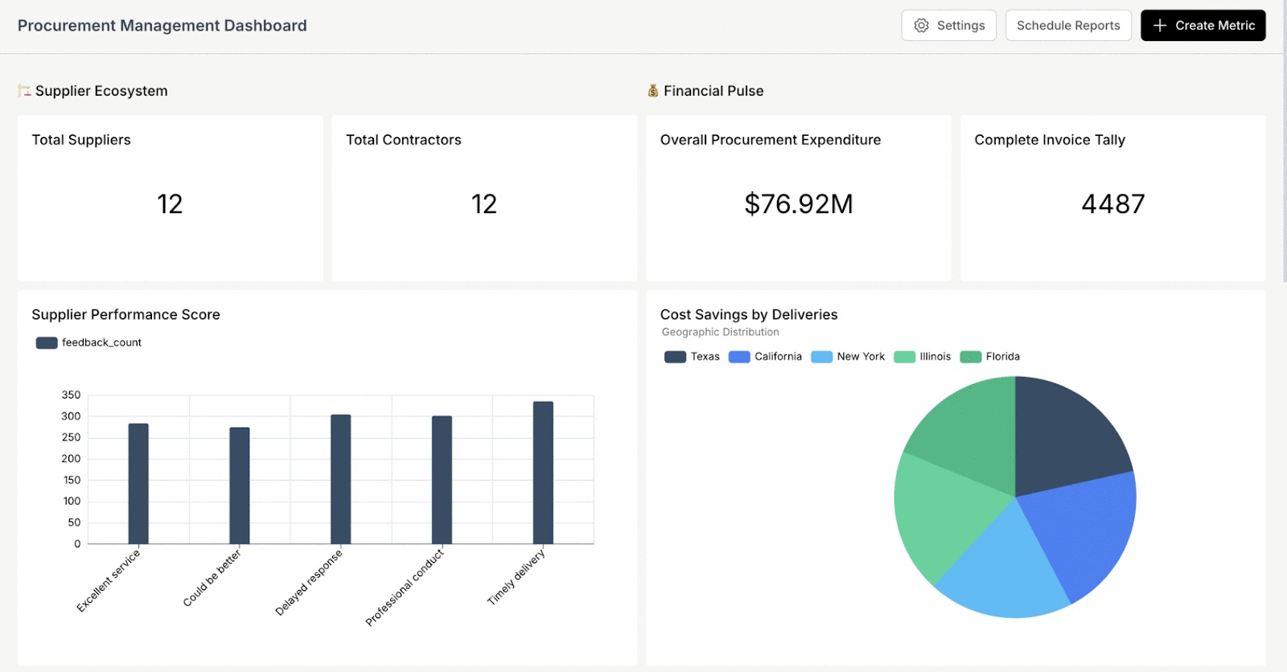Click the Timely delivery bar
The width and height of the screenshot is (1287, 672).
click(543, 473)
